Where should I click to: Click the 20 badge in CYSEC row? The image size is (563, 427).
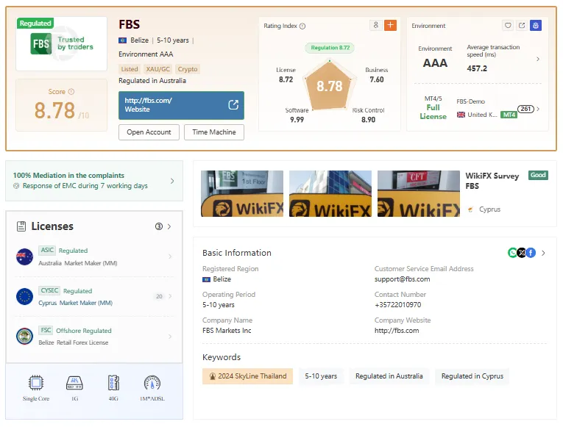[159, 296]
